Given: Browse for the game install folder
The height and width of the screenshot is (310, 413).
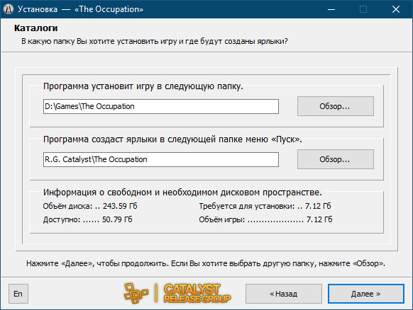Looking at the screenshot, I should (x=336, y=106).
